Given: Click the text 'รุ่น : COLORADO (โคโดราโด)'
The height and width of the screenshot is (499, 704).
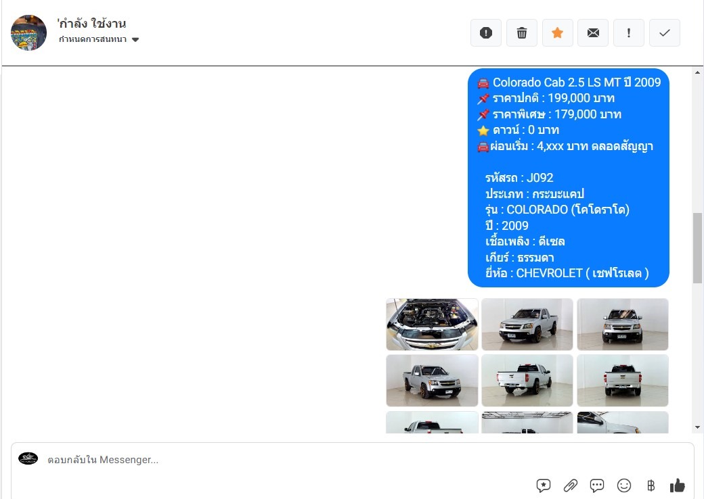Looking at the screenshot, I should [557, 210].
